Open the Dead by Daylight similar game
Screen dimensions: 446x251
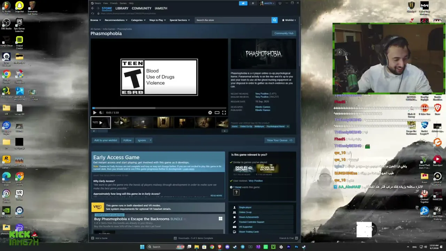tap(244, 168)
